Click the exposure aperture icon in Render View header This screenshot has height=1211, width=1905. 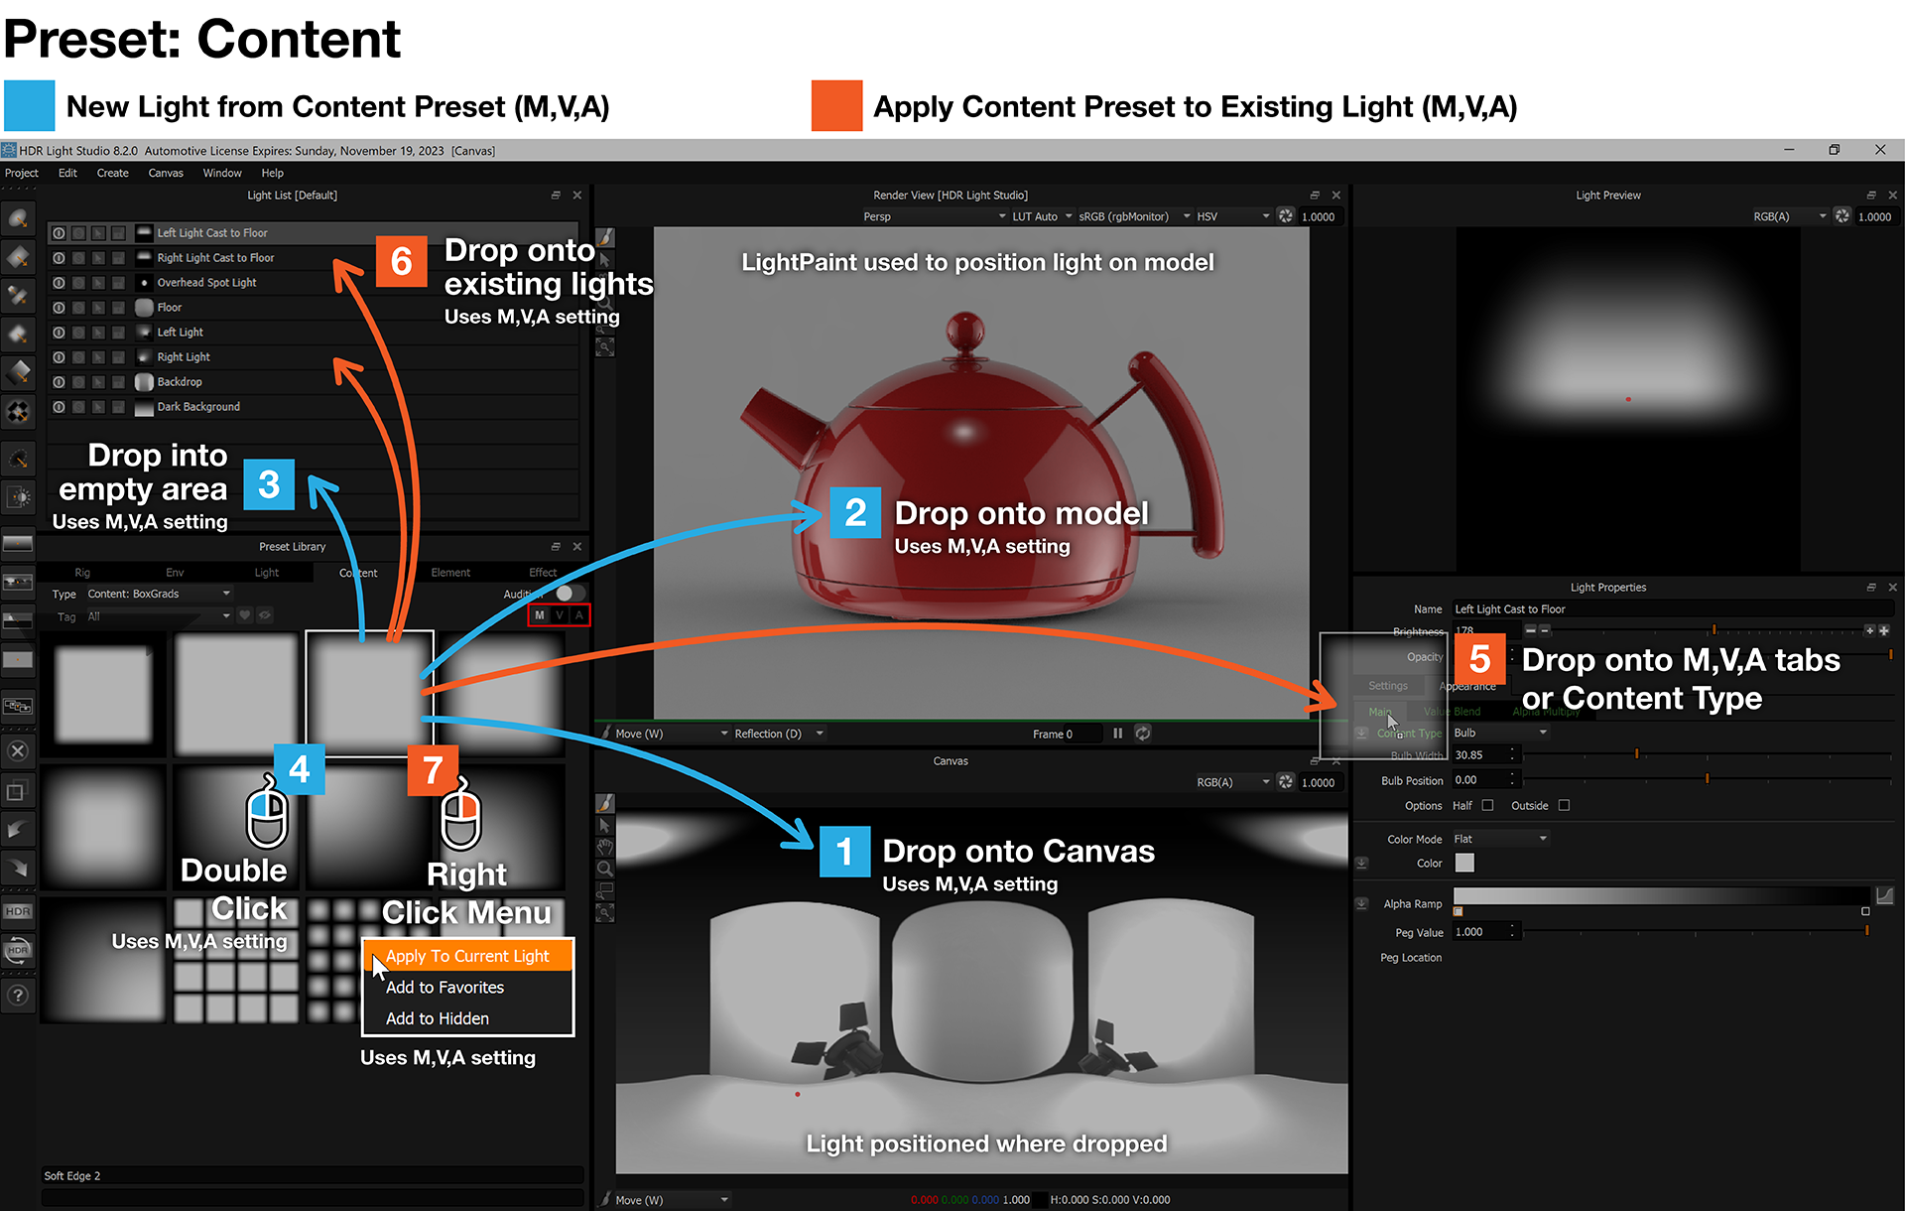(x=1286, y=216)
